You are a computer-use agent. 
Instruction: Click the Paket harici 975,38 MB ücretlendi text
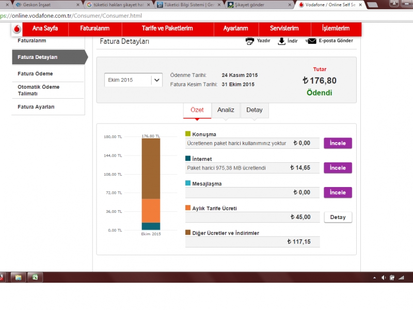tap(226, 168)
